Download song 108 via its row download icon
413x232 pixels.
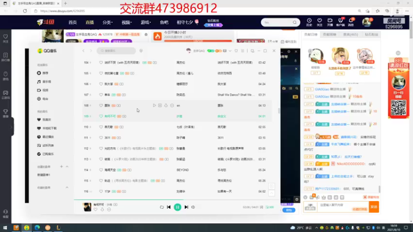click(x=166, y=106)
